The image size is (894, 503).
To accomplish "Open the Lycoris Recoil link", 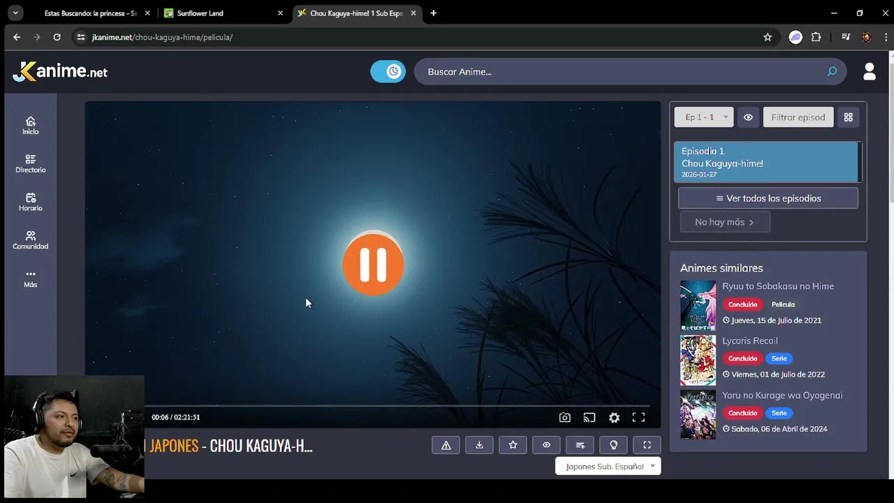I will click(x=750, y=340).
